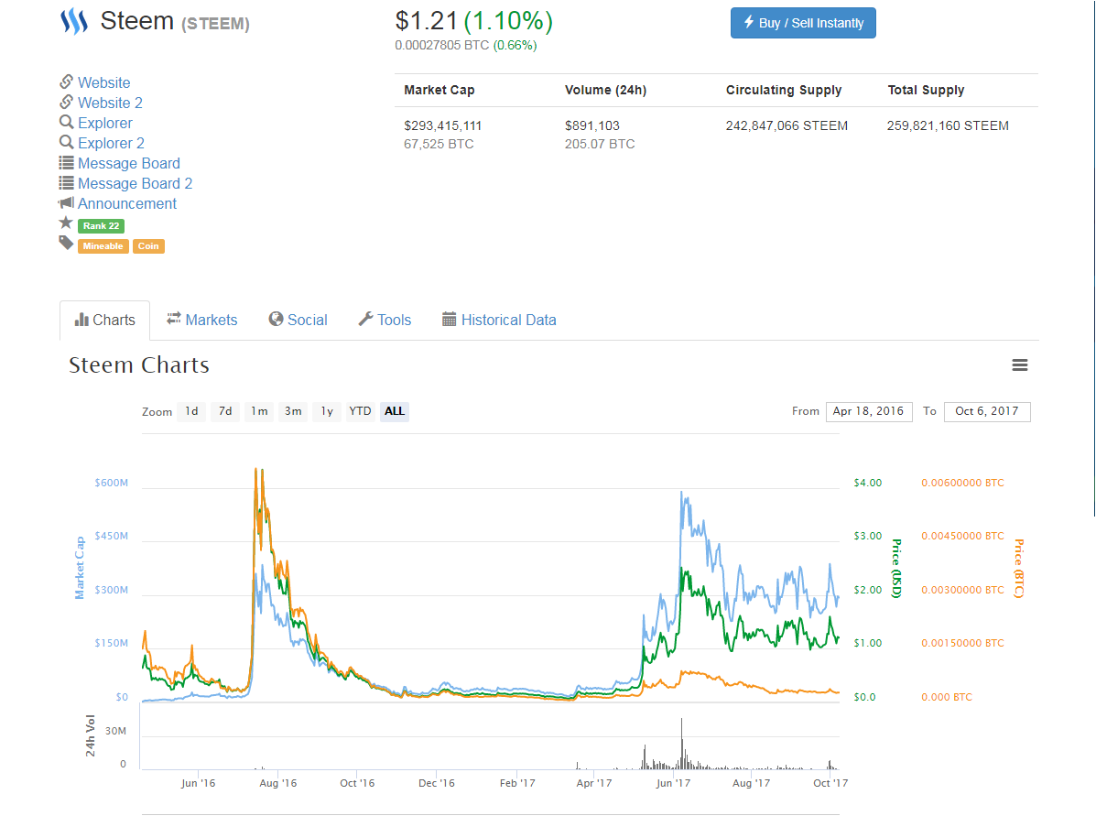Click the Rank 22 badge
Image resolution: width=1096 pixels, height=816 pixels.
[102, 226]
